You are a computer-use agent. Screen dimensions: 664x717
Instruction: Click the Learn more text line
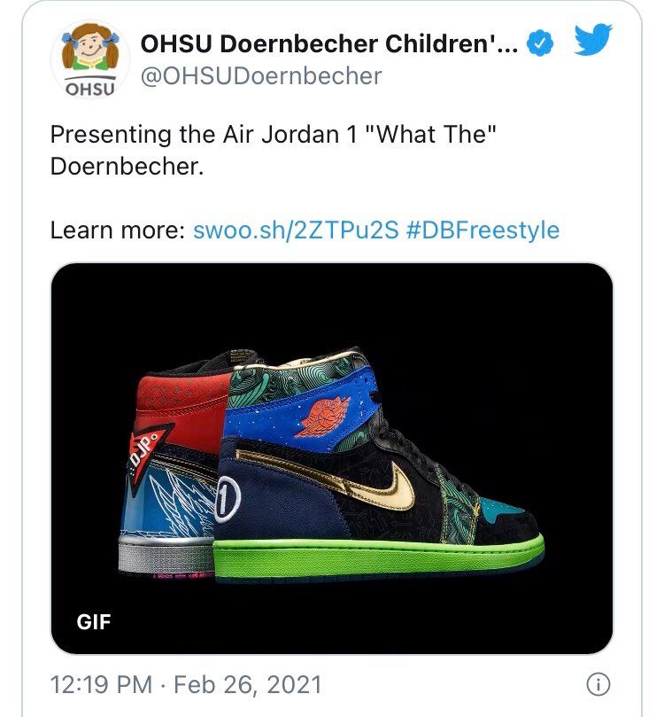click(305, 230)
